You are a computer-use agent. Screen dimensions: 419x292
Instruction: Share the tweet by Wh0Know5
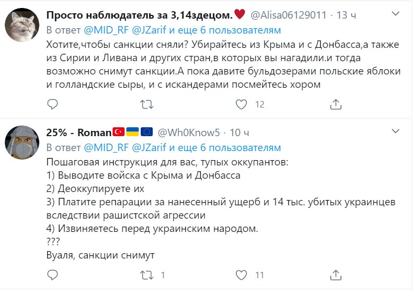coord(336,275)
